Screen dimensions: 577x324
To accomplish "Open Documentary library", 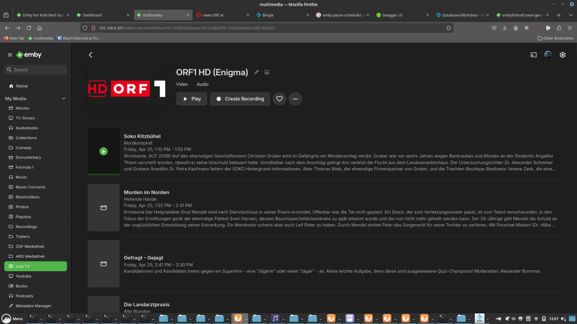I will 36,157.
